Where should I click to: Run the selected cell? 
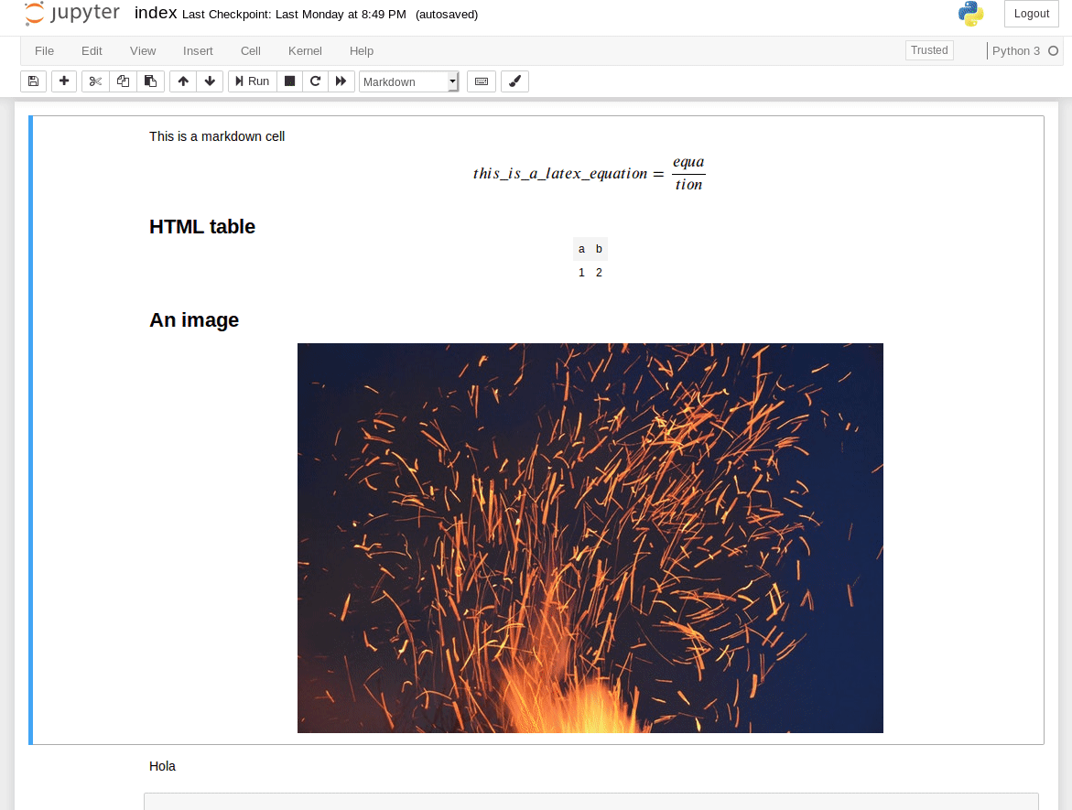[x=253, y=81]
